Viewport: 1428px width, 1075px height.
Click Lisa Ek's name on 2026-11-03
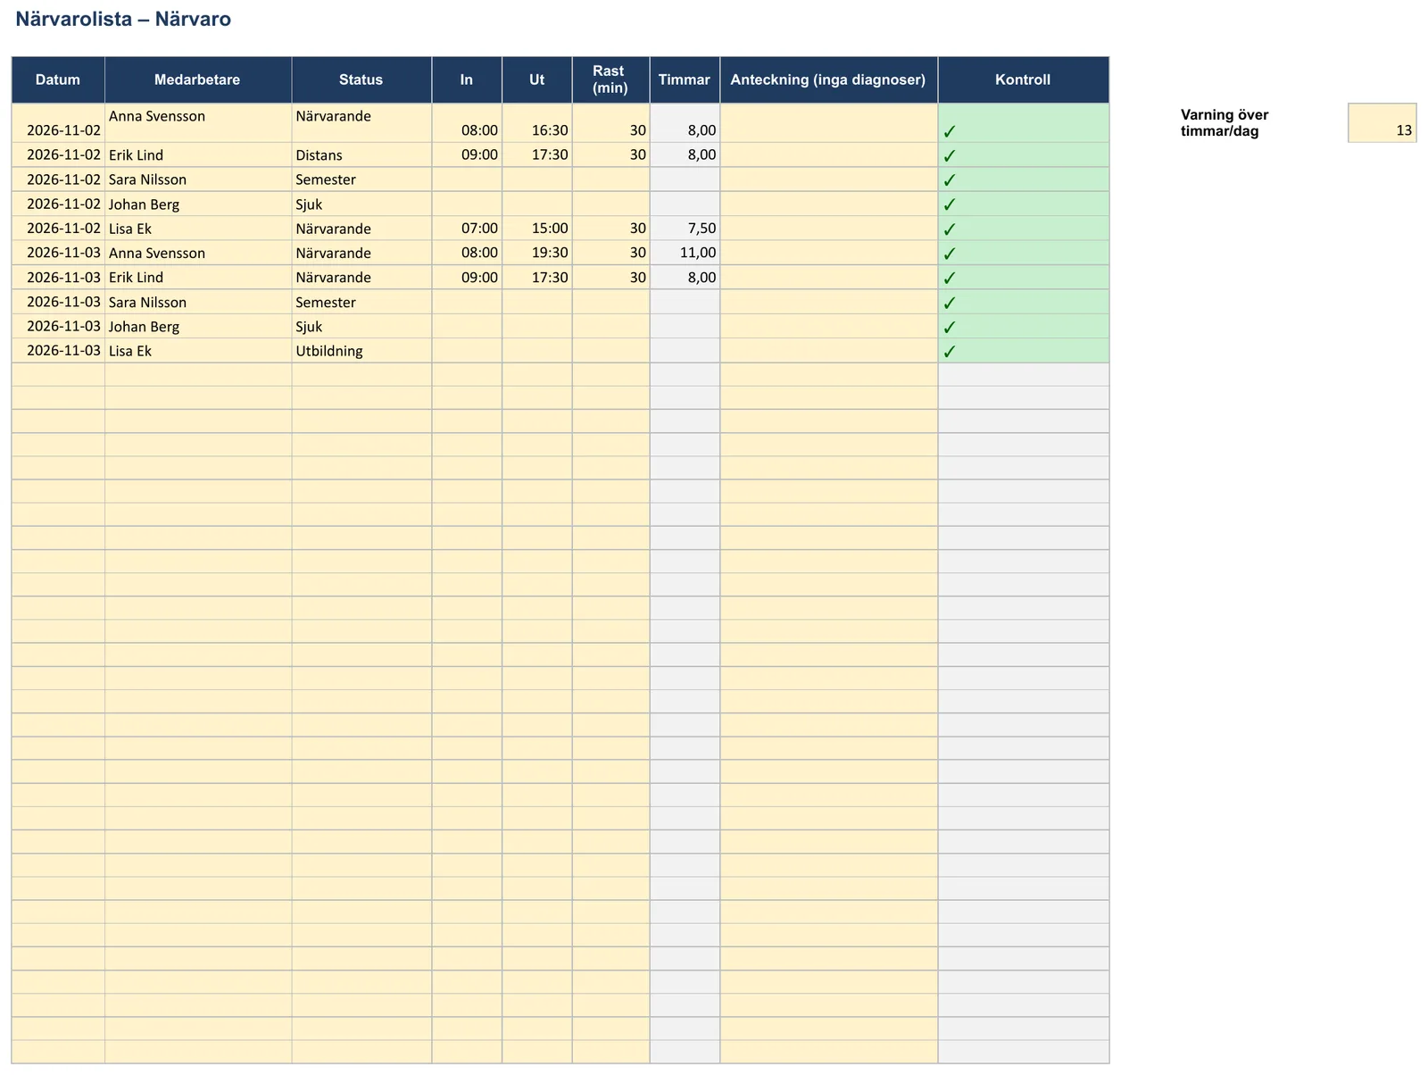pos(130,351)
